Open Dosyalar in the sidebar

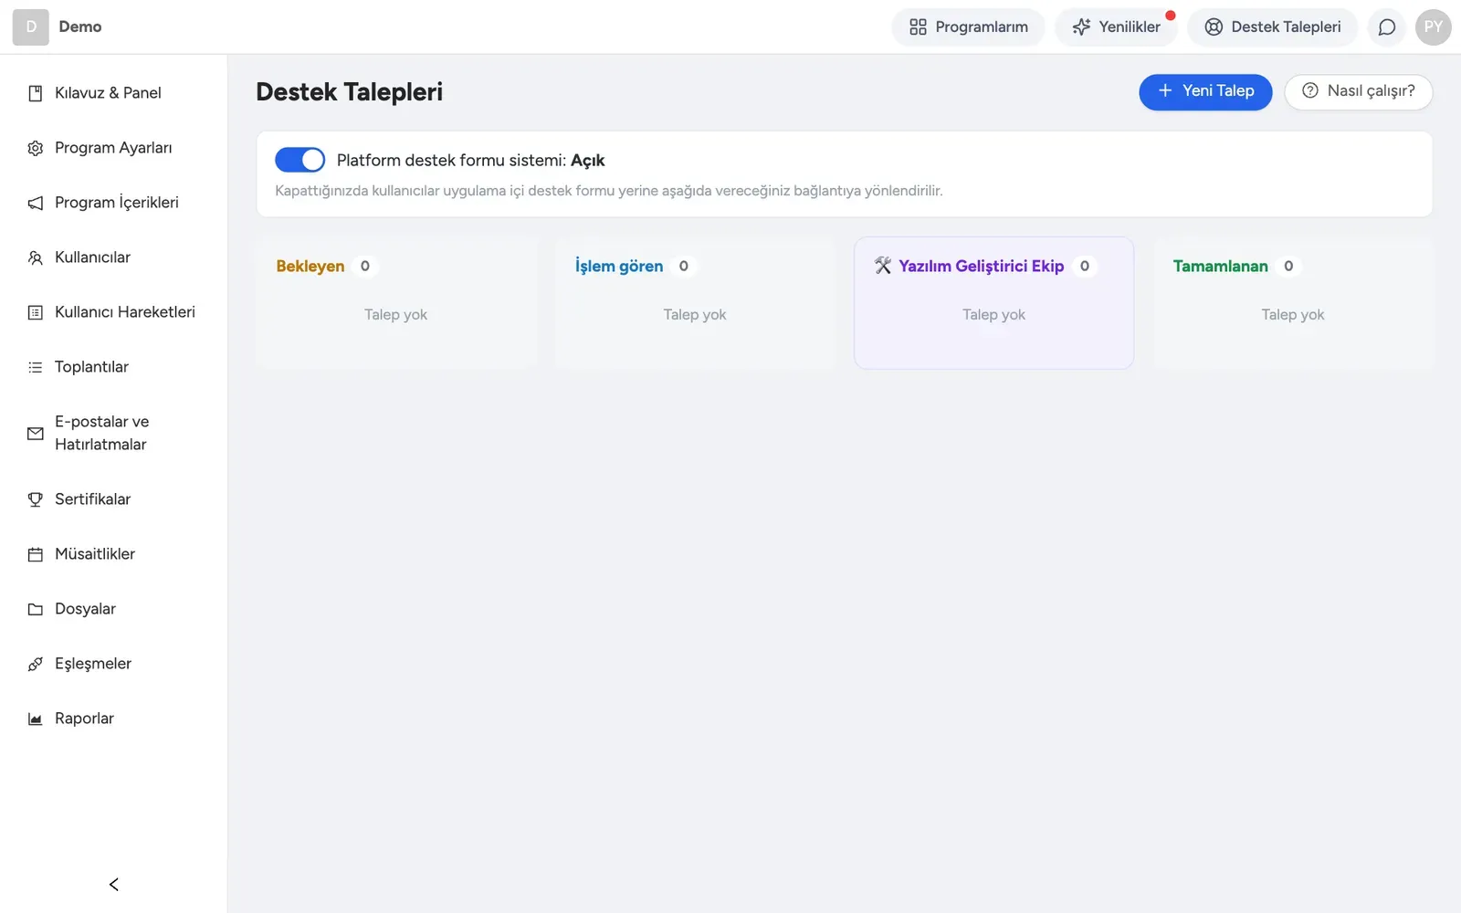[113, 609]
